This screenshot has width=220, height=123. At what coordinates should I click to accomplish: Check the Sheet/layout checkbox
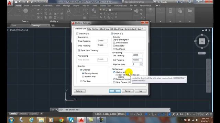(x=114, y=49)
